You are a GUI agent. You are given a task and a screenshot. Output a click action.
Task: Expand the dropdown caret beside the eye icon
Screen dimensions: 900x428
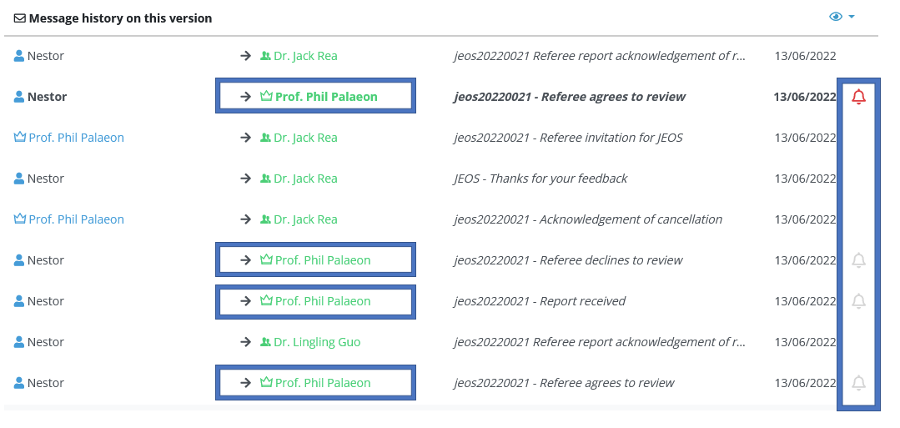click(852, 17)
